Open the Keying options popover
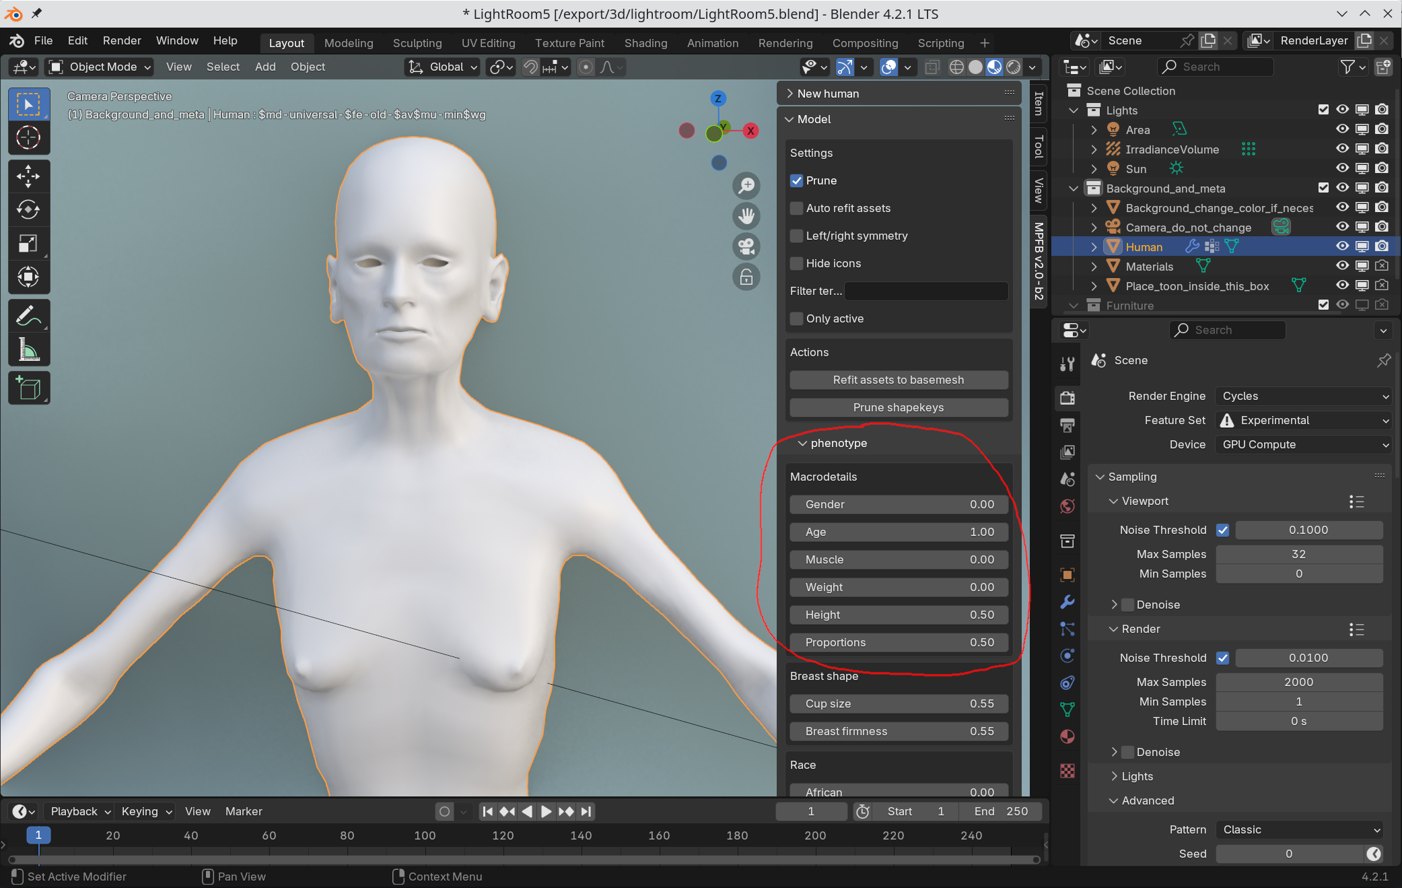Image resolution: width=1402 pixels, height=888 pixels. click(x=146, y=811)
